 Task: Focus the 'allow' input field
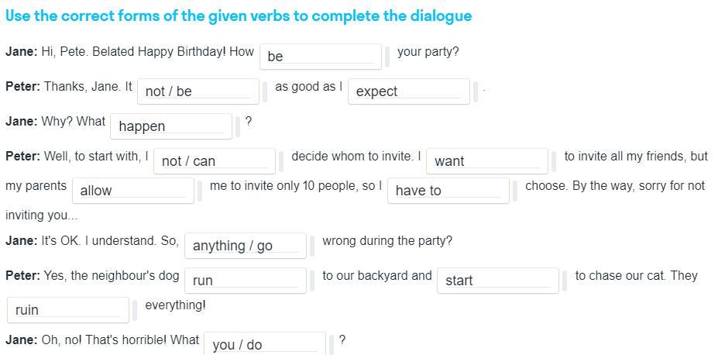pyautogui.click(x=132, y=190)
